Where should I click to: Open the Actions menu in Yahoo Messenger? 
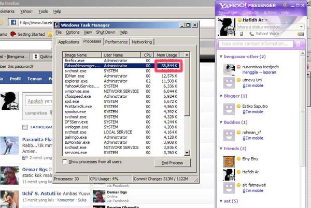(270, 12)
